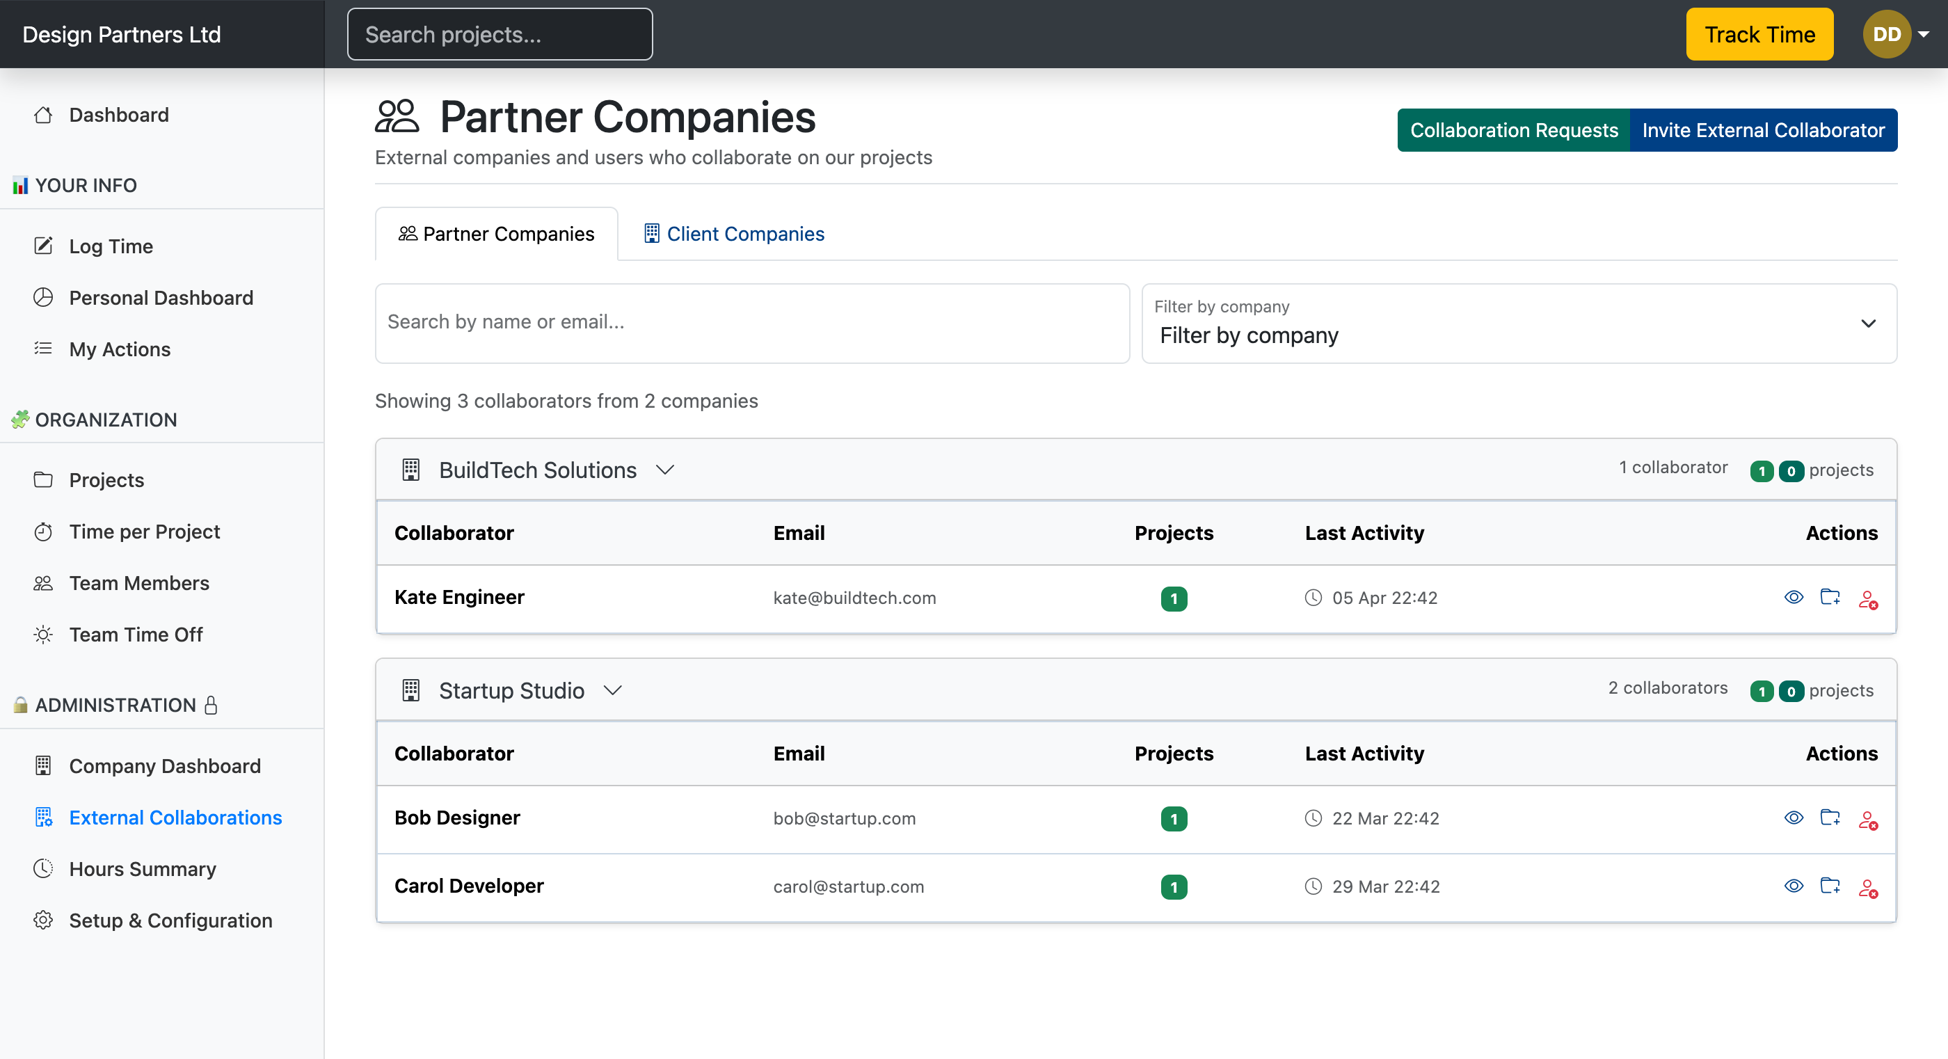The width and height of the screenshot is (1948, 1059).
Task: Click the Log Time pencil icon
Action: pyautogui.click(x=43, y=246)
